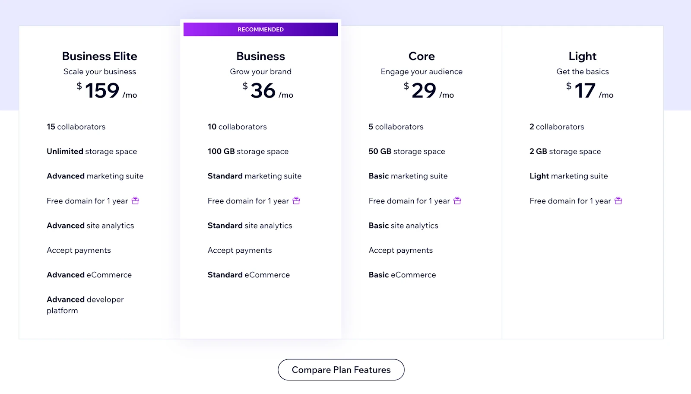The height and width of the screenshot is (394, 691).
Task: Click Advanced developer platform feature
Action: pyautogui.click(x=85, y=305)
